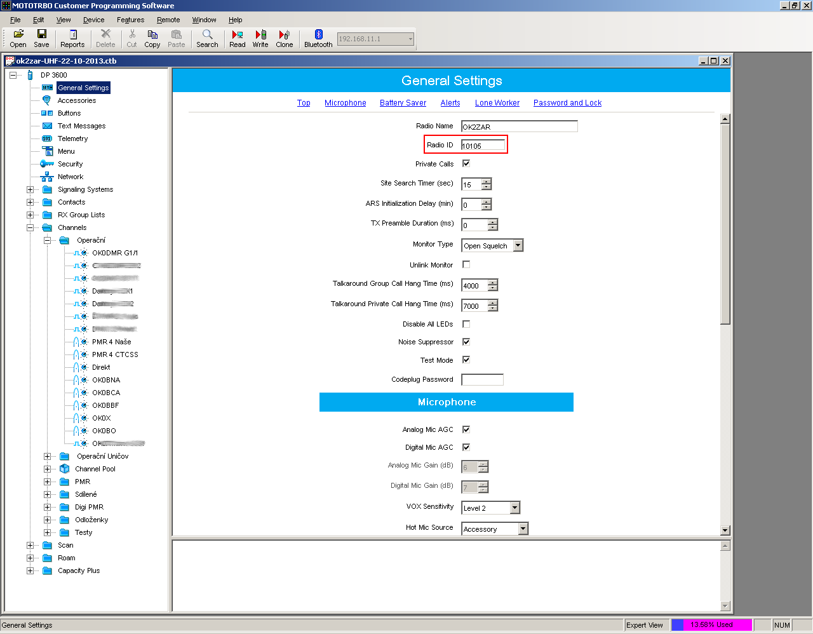The height and width of the screenshot is (634, 813).
Task: Increase Site Search Timer value
Action: click(487, 182)
